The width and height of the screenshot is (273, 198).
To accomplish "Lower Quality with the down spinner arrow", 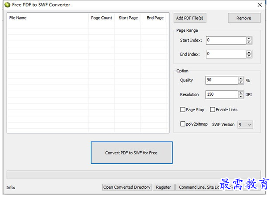I will point(241,82).
